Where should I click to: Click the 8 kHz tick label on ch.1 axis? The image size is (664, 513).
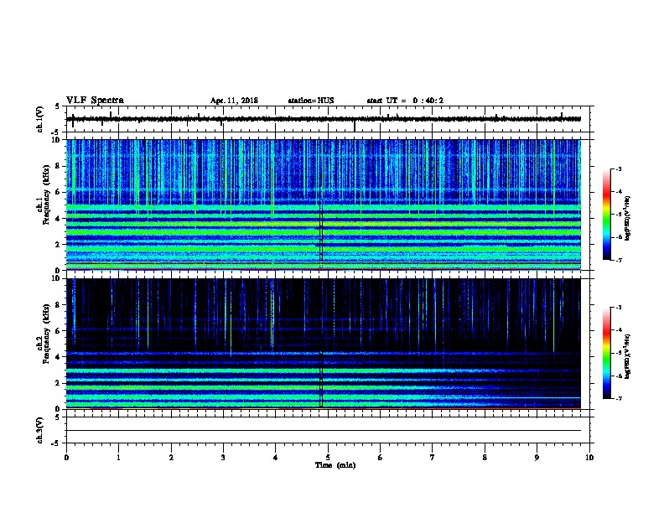click(59, 166)
